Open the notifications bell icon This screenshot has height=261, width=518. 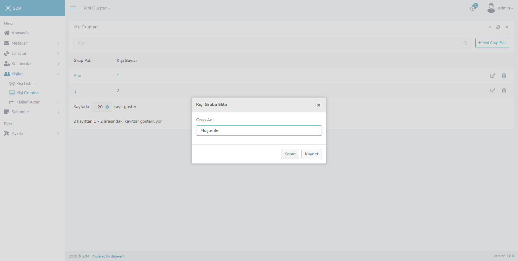(x=473, y=8)
